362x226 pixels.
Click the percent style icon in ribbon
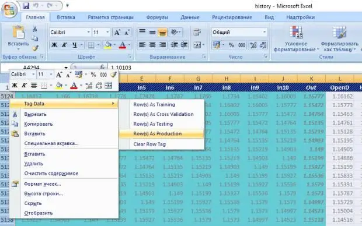point(231,45)
